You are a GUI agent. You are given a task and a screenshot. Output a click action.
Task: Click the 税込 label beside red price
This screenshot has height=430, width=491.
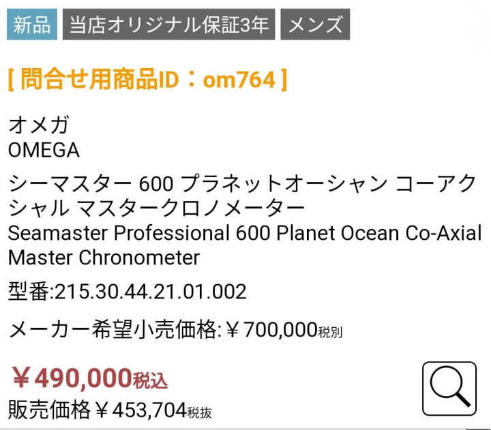click(x=150, y=380)
